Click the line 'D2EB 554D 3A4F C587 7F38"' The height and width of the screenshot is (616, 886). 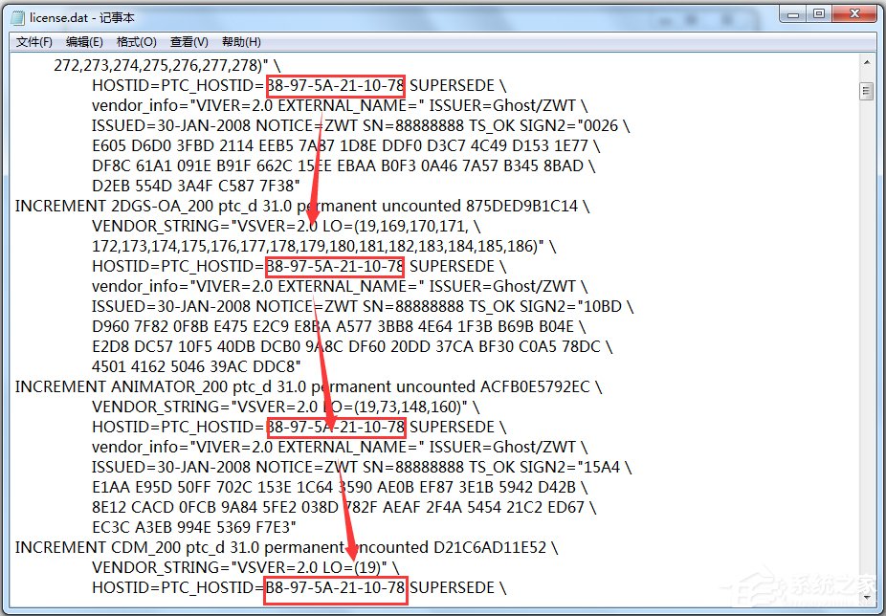[x=196, y=186]
